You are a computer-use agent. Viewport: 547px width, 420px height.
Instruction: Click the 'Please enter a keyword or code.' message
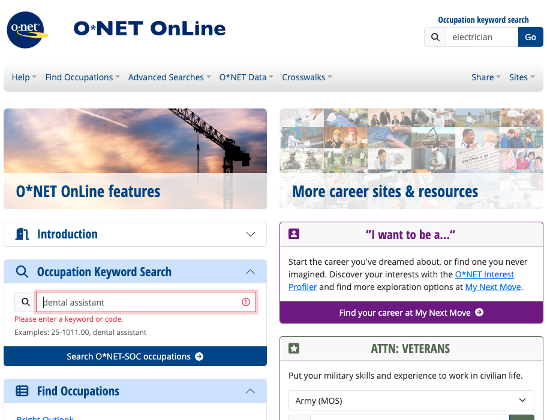coord(69,319)
